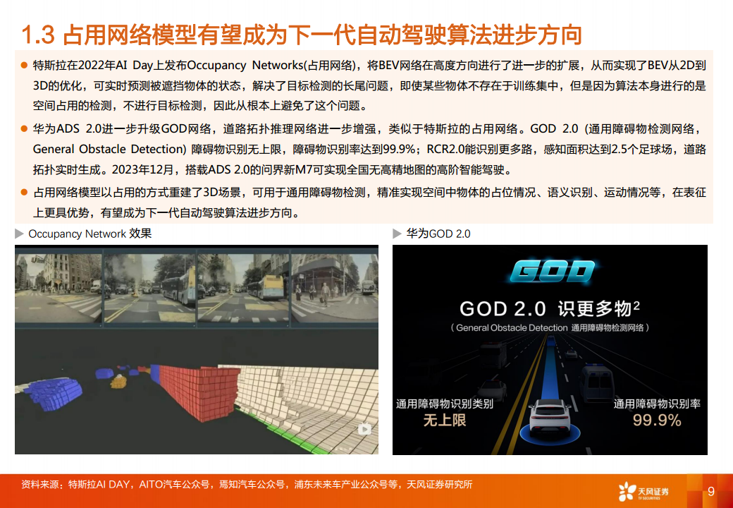The width and height of the screenshot is (733, 508).
Task: Click the orange bullet dot before 华为ADS
Action: [x=24, y=128]
